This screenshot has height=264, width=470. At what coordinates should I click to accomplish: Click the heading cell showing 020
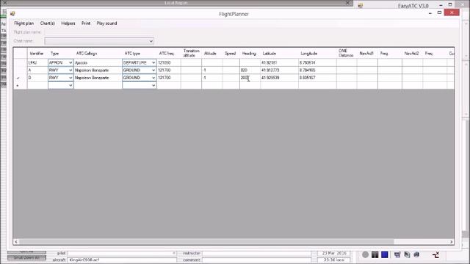(250, 70)
